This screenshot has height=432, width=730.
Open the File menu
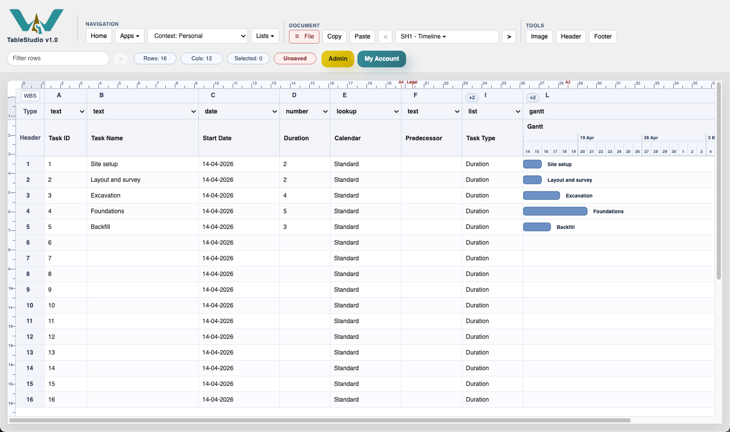tap(304, 36)
